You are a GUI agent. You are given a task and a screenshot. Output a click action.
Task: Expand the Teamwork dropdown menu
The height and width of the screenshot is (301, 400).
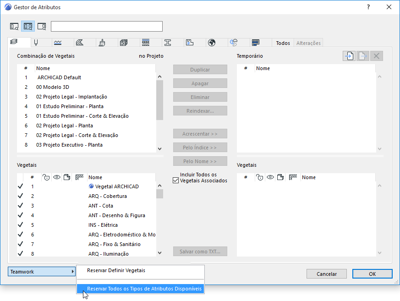tap(42, 272)
